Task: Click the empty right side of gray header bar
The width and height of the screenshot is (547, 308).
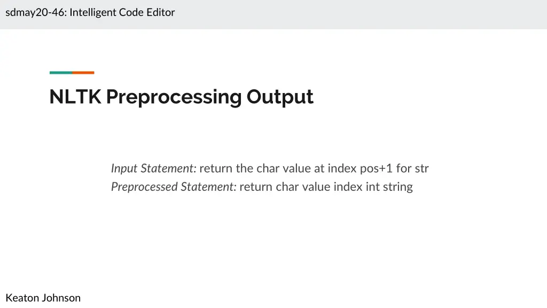Action: 427,14
